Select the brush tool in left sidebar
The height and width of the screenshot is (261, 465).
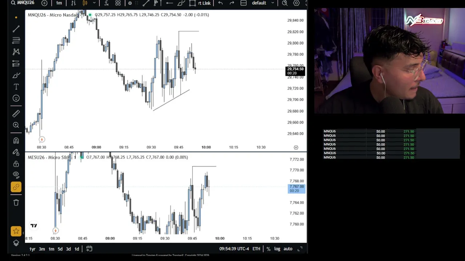pyautogui.click(x=16, y=75)
